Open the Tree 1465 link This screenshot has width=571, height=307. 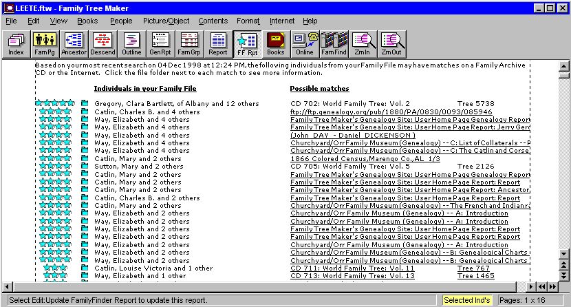point(476,276)
